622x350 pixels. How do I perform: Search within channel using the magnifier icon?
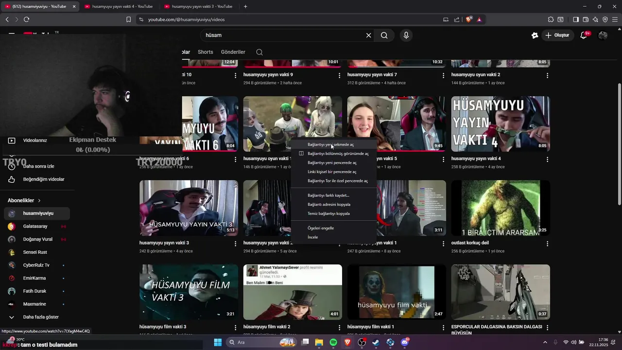pos(259,52)
